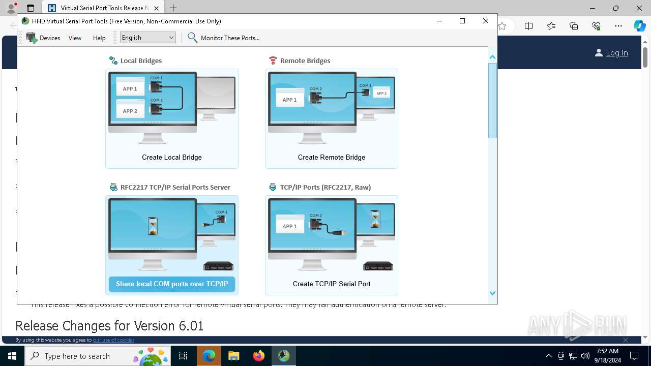Click Virtual Serial Port Tools taskbar icon
The width and height of the screenshot is (651, 366).
click(x=284, y=356)
